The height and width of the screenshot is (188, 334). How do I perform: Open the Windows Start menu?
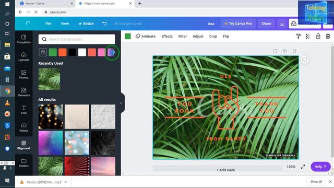tap(7, 4)
